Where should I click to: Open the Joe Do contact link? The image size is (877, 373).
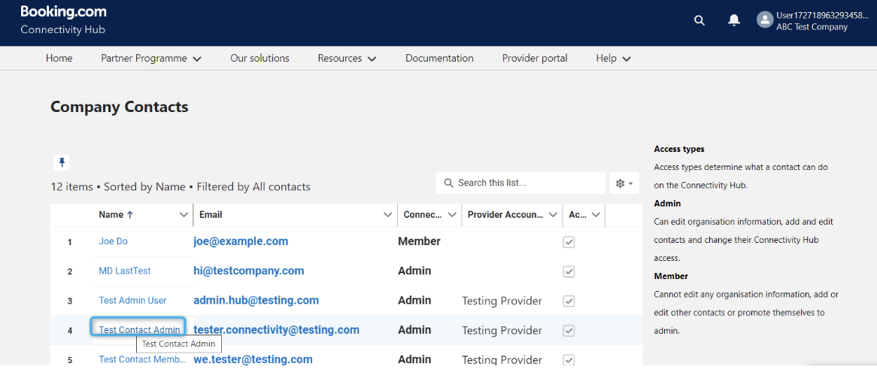pos(113,241)
